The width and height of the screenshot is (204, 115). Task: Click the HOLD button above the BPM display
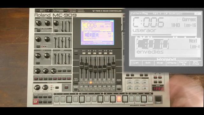(x=156, y=82)
